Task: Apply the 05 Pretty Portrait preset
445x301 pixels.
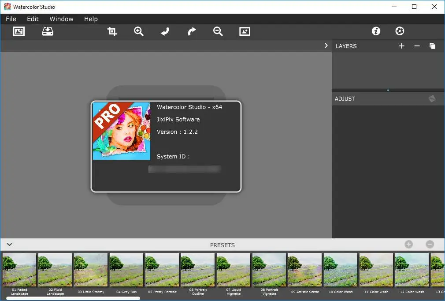Action: point(162,274)
